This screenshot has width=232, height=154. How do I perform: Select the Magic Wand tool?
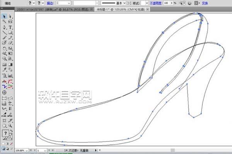4,22
